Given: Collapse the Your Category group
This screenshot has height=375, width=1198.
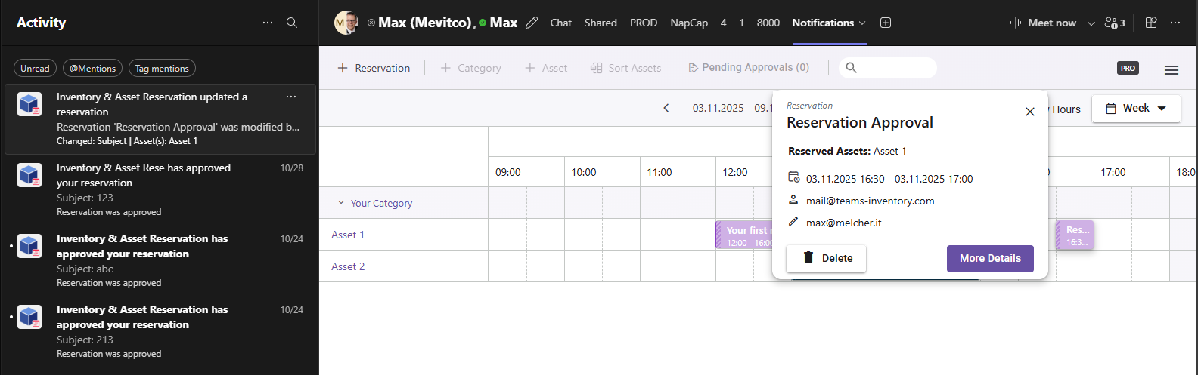Looking at the screenshot, I should (341, 203).
